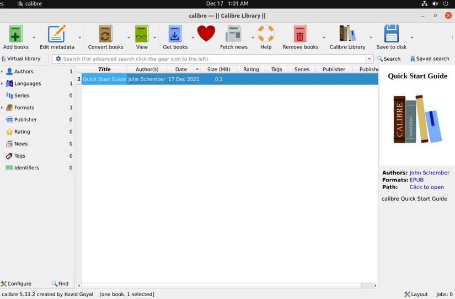The height and width of the screenshot is (299, 455).
Task: Click the Search button
Action: [389, 58]
